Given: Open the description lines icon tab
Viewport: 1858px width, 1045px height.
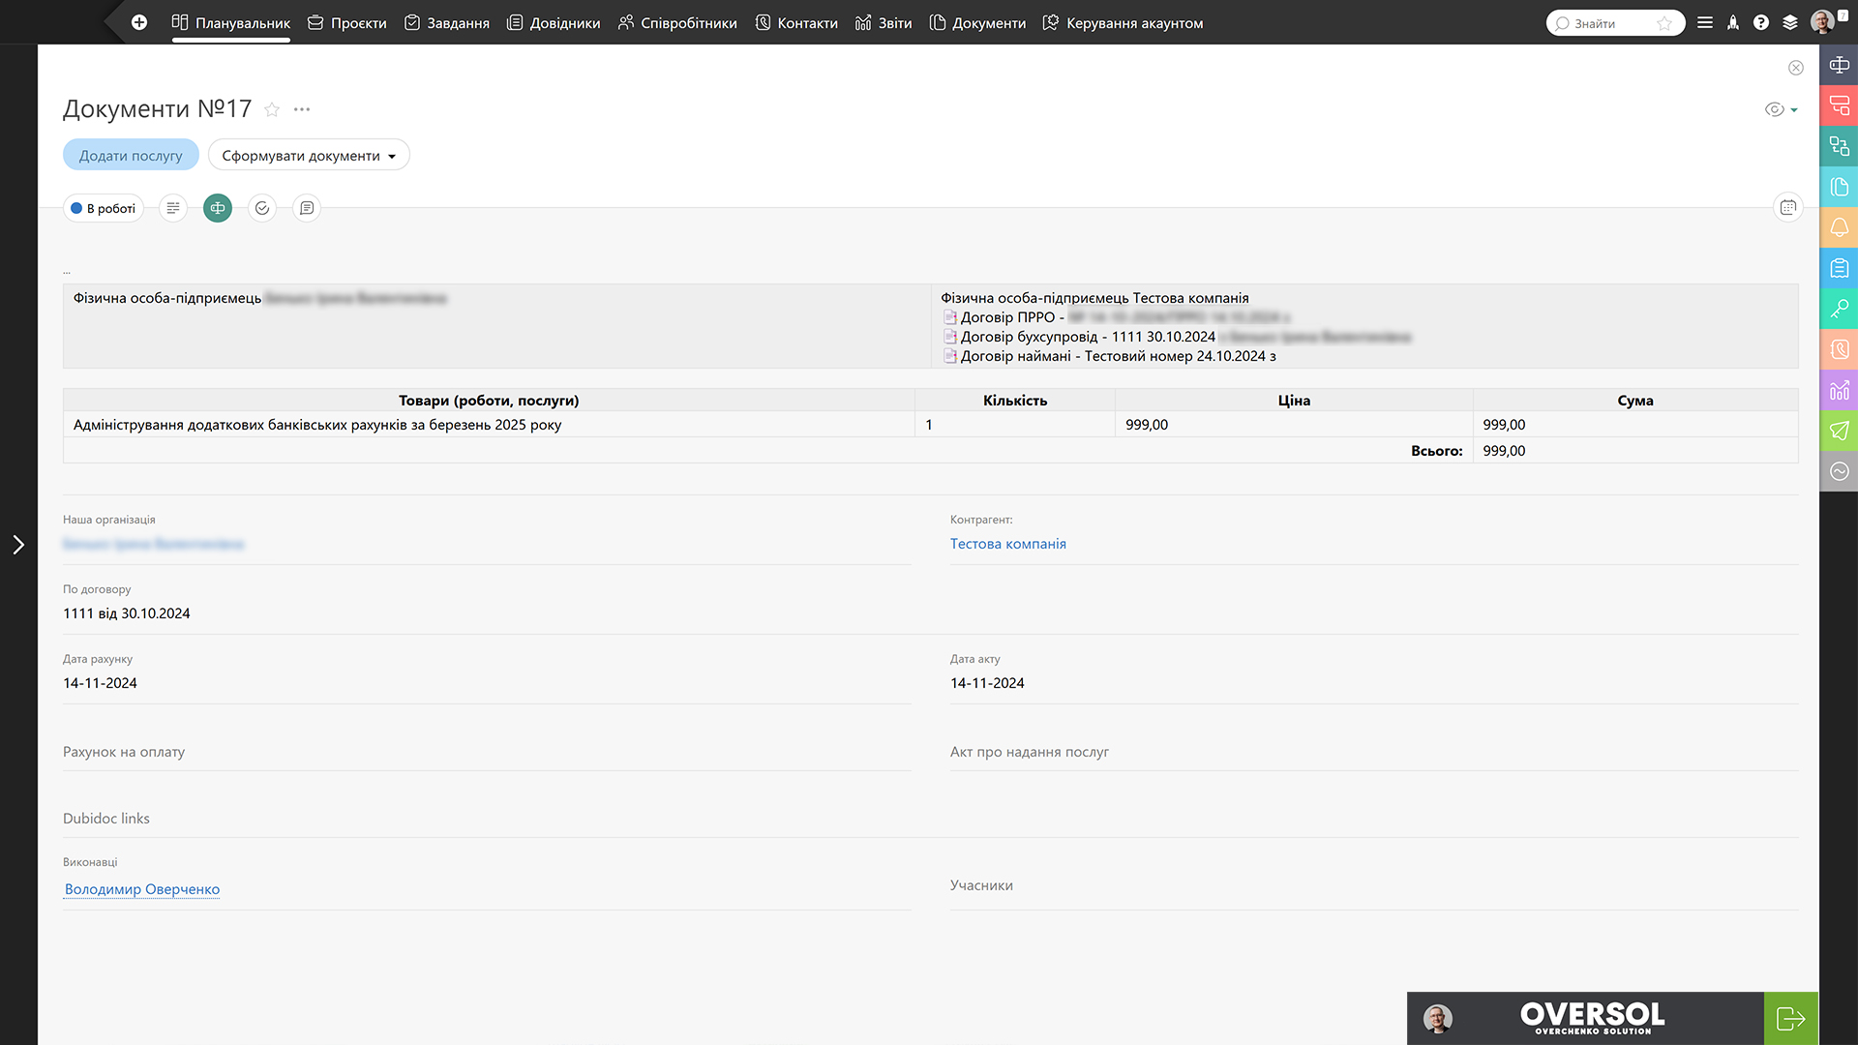Looking at the screenshot, I should [x=173, y=208].
